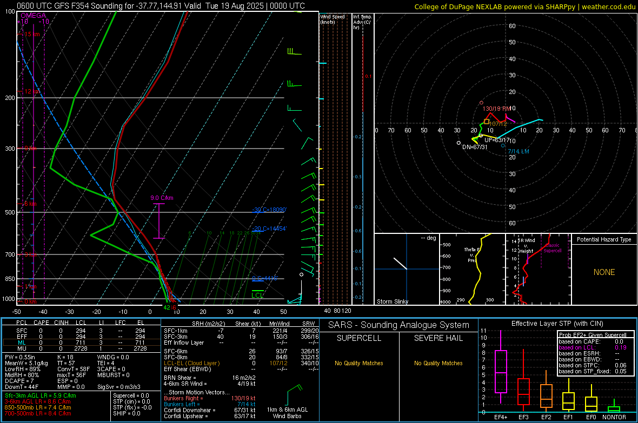Click the SR Wind v. Height label

click(526, 246)
